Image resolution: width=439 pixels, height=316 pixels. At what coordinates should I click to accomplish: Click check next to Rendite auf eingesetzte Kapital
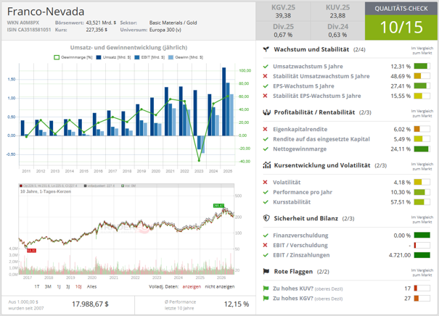266,139
